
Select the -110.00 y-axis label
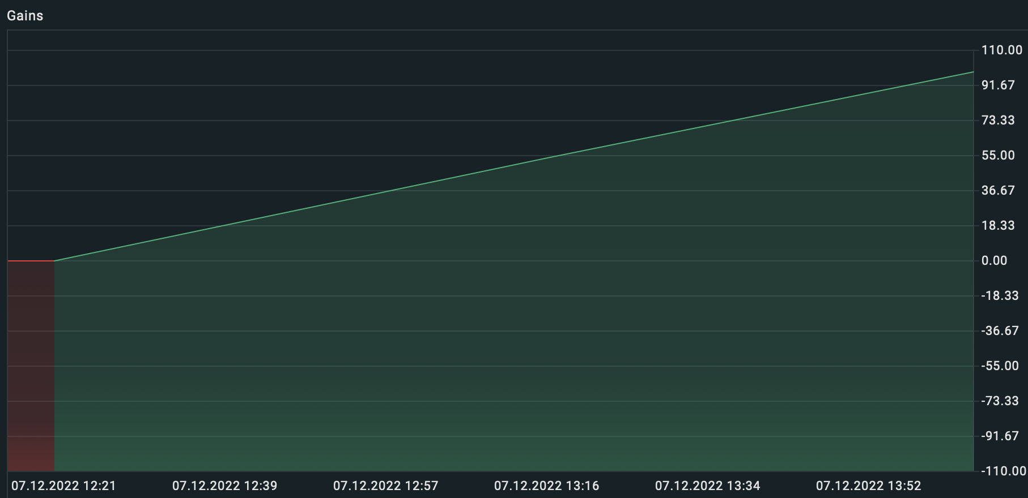point(1004,471)
